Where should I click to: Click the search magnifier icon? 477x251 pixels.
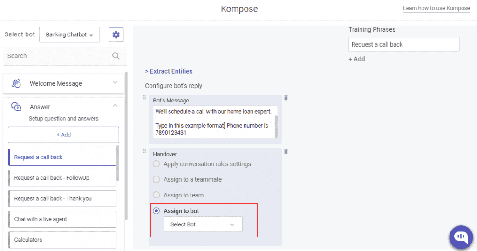(116, 56)
